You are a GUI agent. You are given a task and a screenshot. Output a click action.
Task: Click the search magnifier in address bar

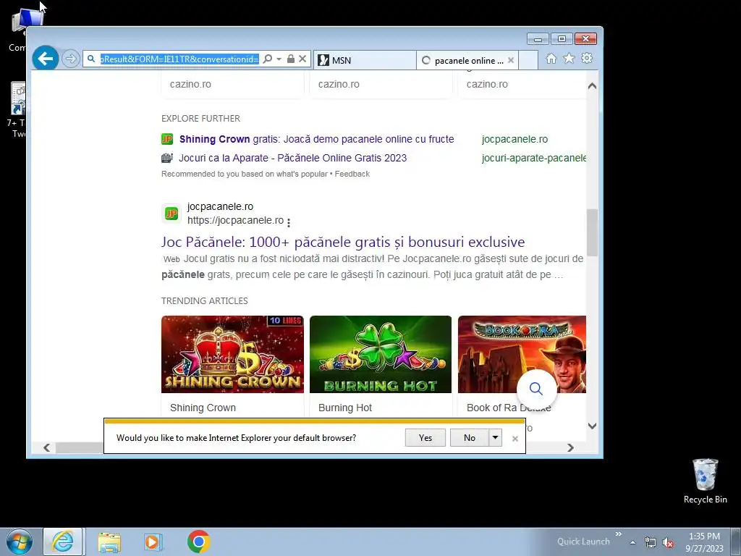(268, 59)
